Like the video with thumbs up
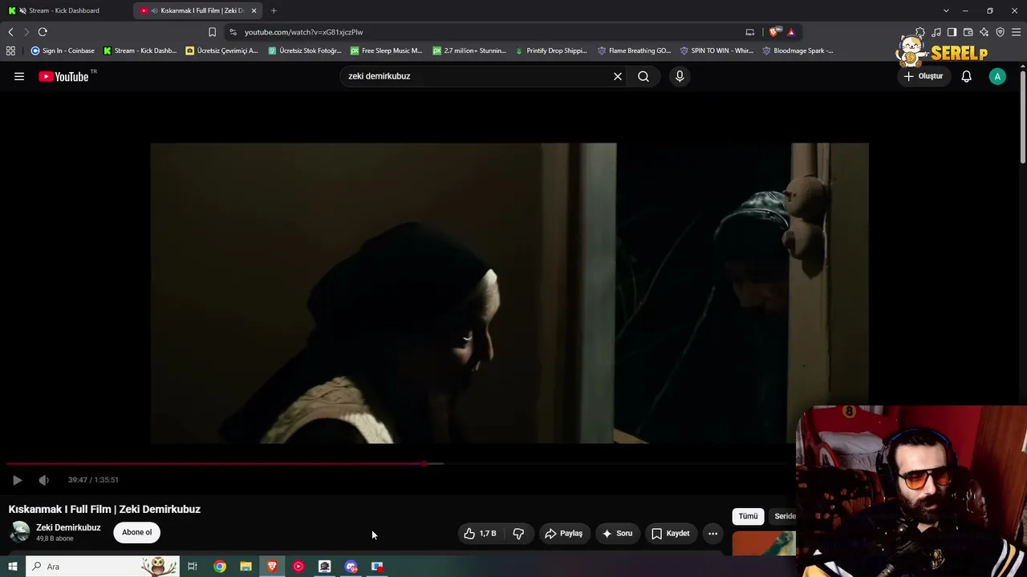Image resolution: width=1027 pixels, height=577 pixels. point(481,533)
